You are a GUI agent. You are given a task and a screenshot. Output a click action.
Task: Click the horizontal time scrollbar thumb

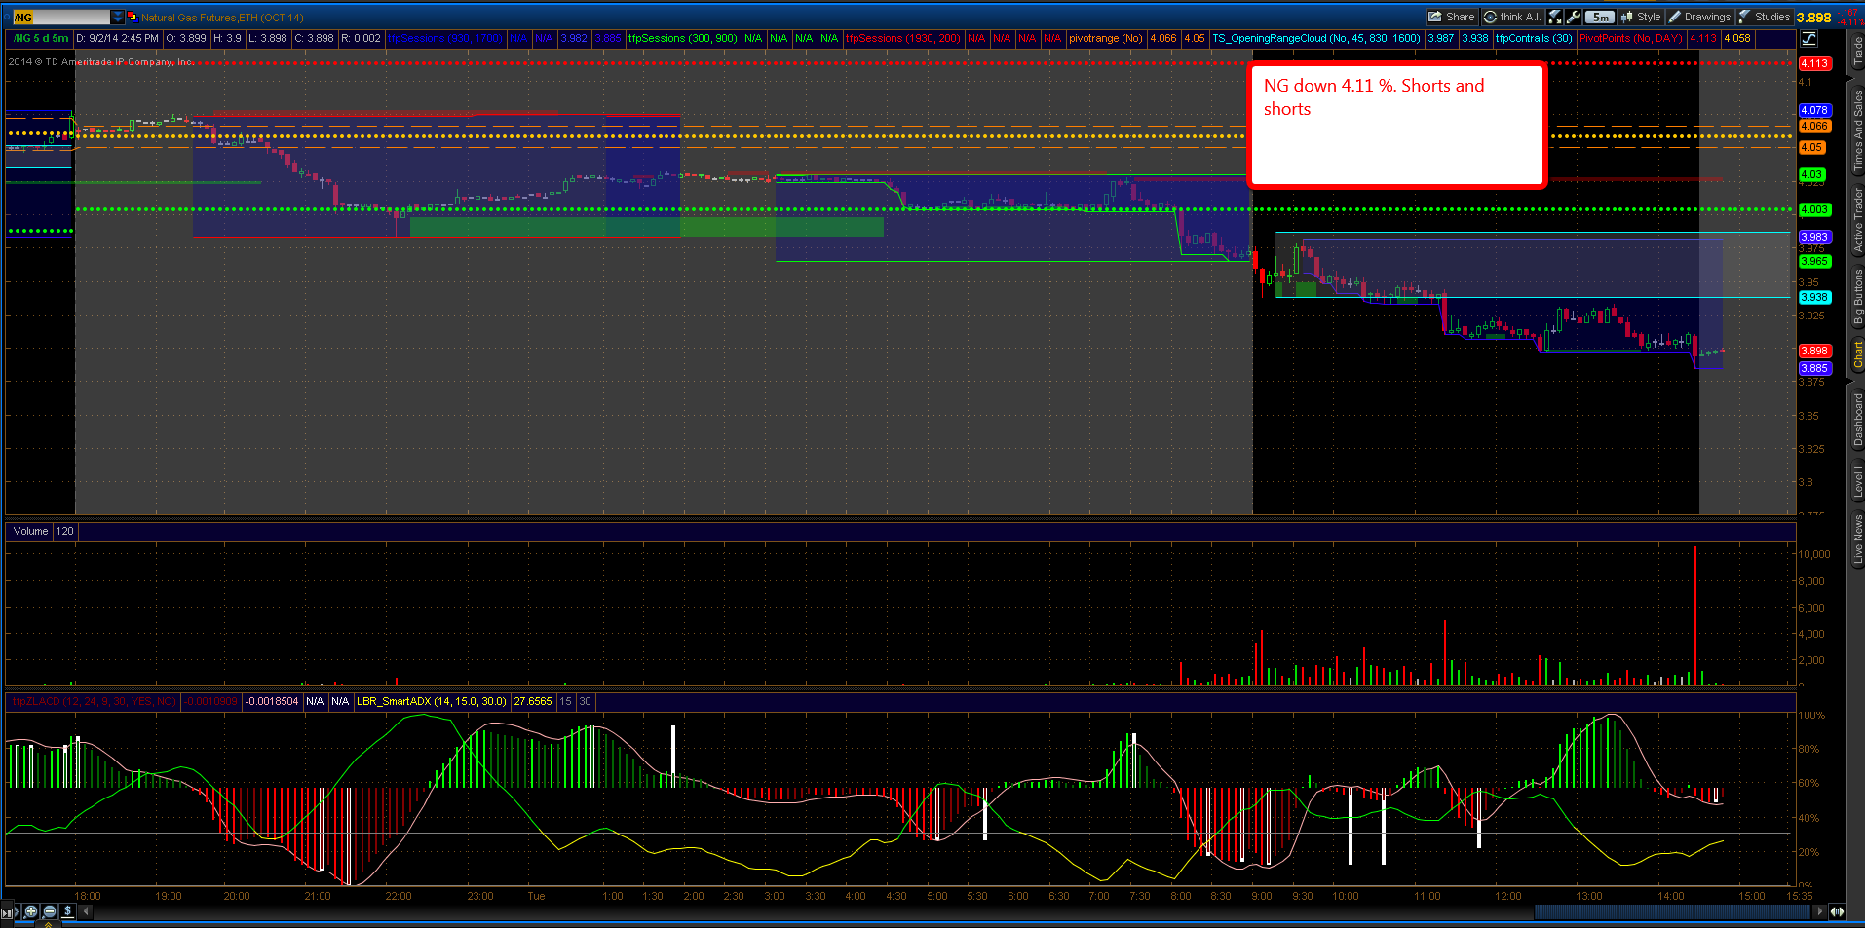1672,911
